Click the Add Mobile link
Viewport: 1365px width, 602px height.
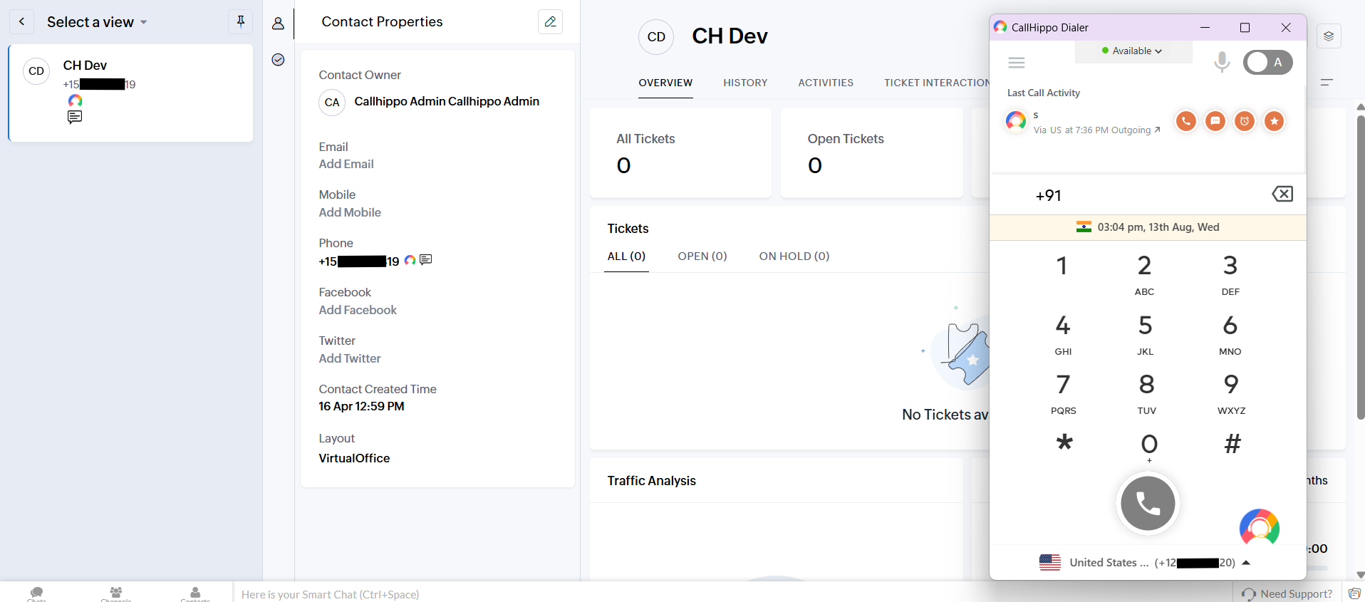(x=350, y=213)
